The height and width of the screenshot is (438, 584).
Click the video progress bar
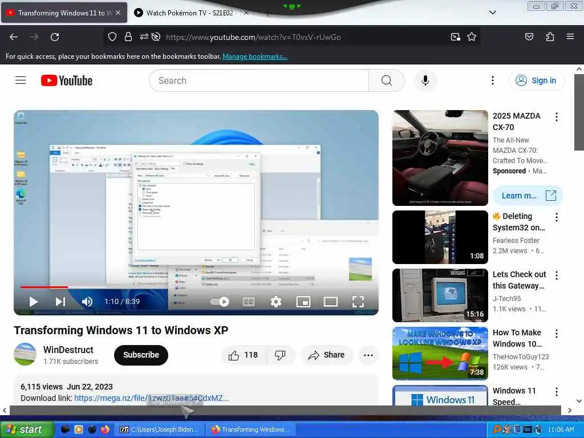196,287
